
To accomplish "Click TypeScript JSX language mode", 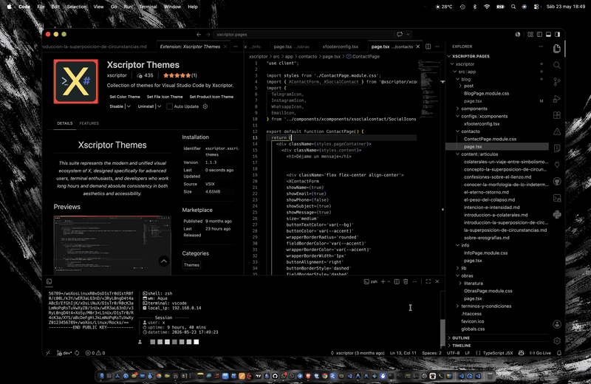I will [497, 353].
